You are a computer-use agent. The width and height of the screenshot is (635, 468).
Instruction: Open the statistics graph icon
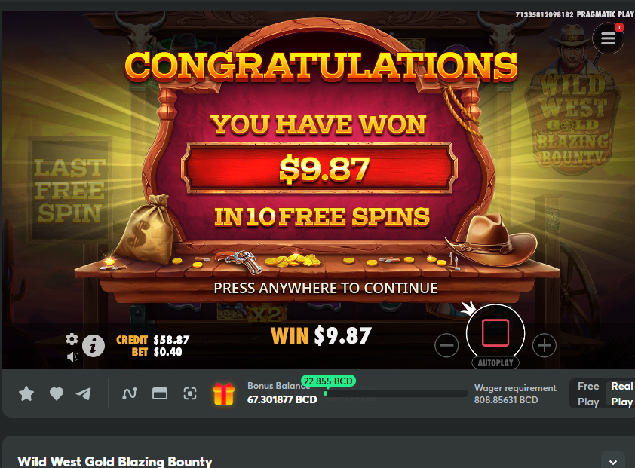tap(130, 393)
